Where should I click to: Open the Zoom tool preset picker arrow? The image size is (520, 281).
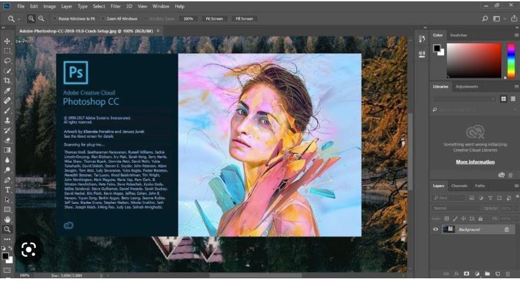click(18, 19)
